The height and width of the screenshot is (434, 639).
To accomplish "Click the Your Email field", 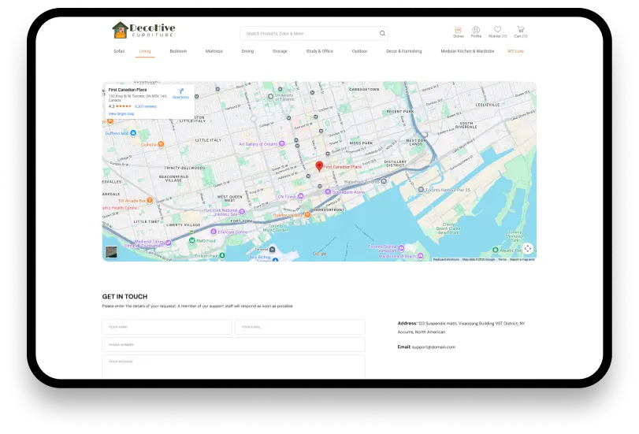I will [300, 327].
